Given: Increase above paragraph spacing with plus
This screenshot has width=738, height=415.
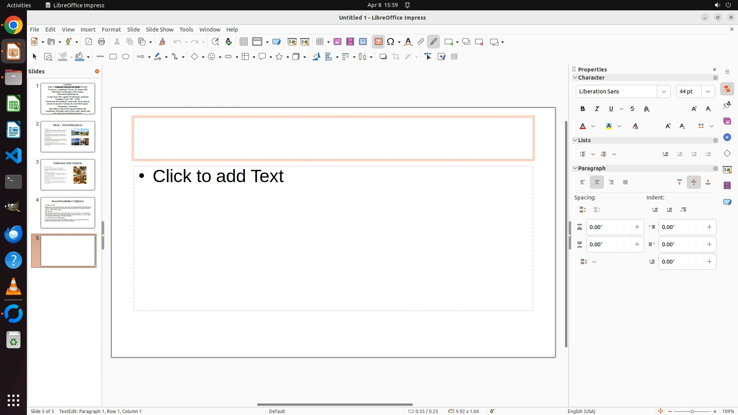Looking at the screenshot, I should coord(637,227).
